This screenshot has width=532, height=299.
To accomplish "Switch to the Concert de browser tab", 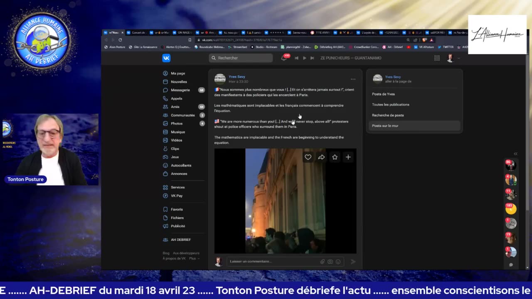I will click(136, 32).
